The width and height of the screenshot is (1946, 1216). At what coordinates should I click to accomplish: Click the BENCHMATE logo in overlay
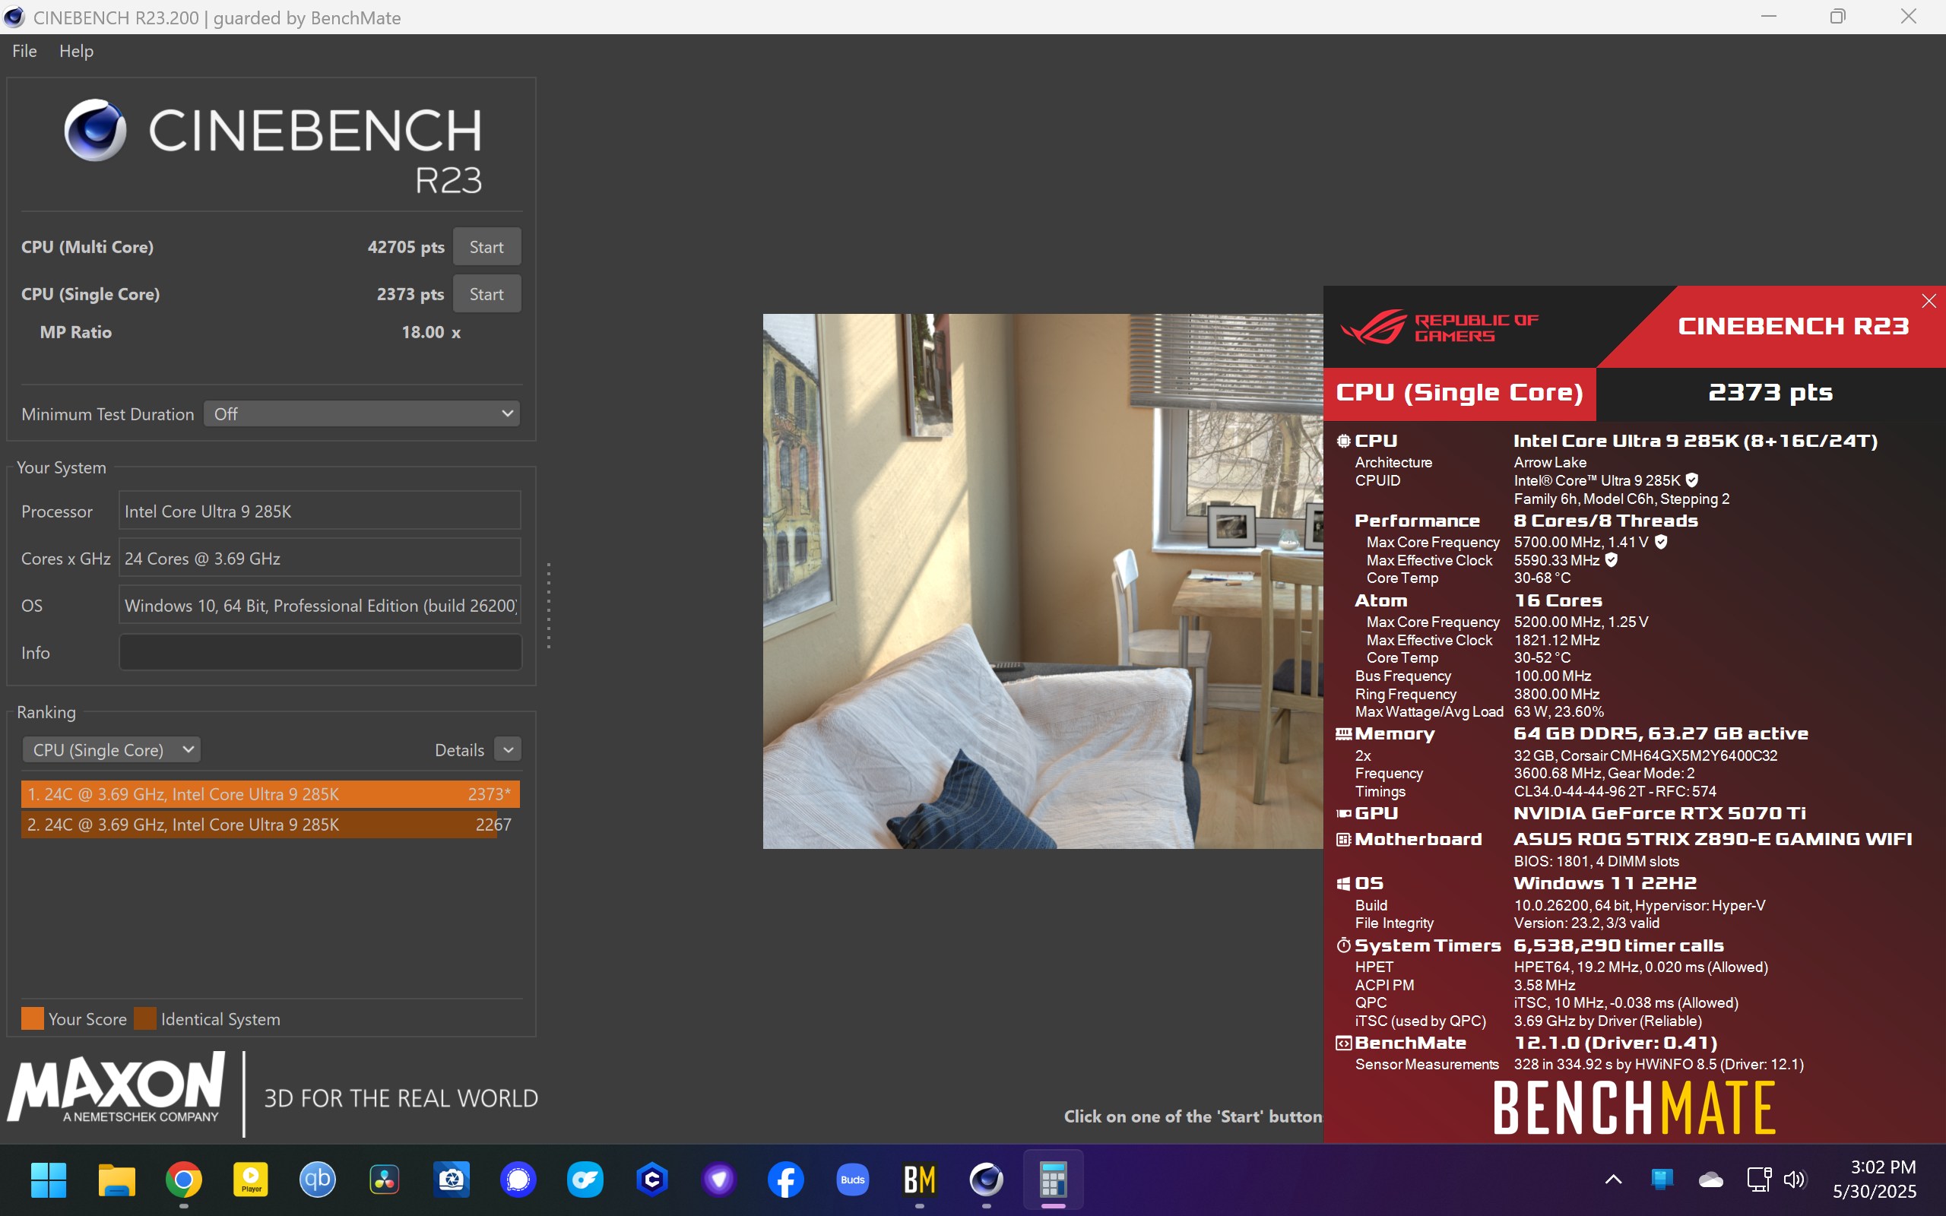(1634, 1108)
